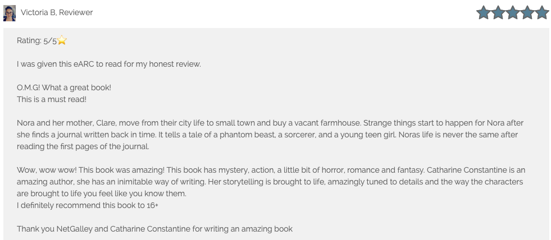Select the second rating star
The image size is (551, 240).
(498, 12)
